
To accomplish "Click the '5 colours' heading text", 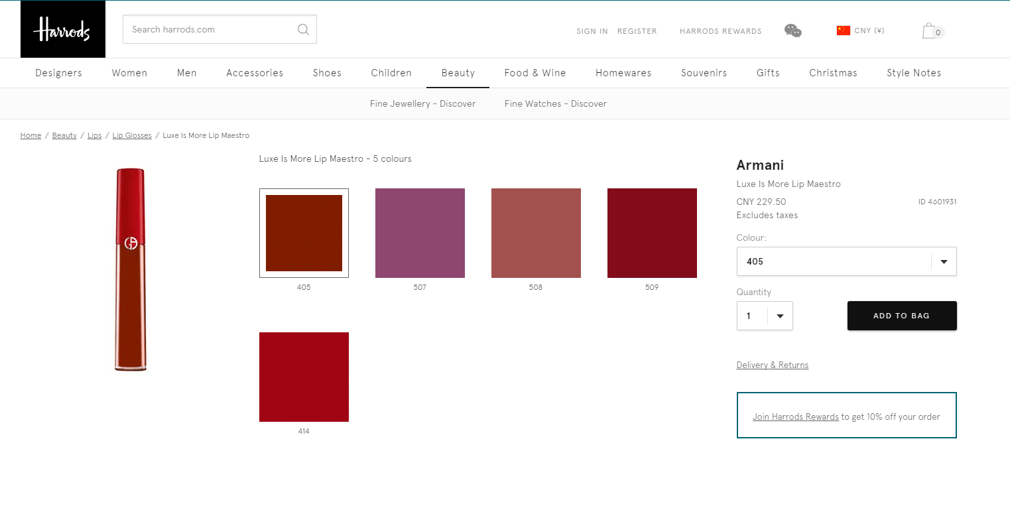I will click(x=392, y=159).
